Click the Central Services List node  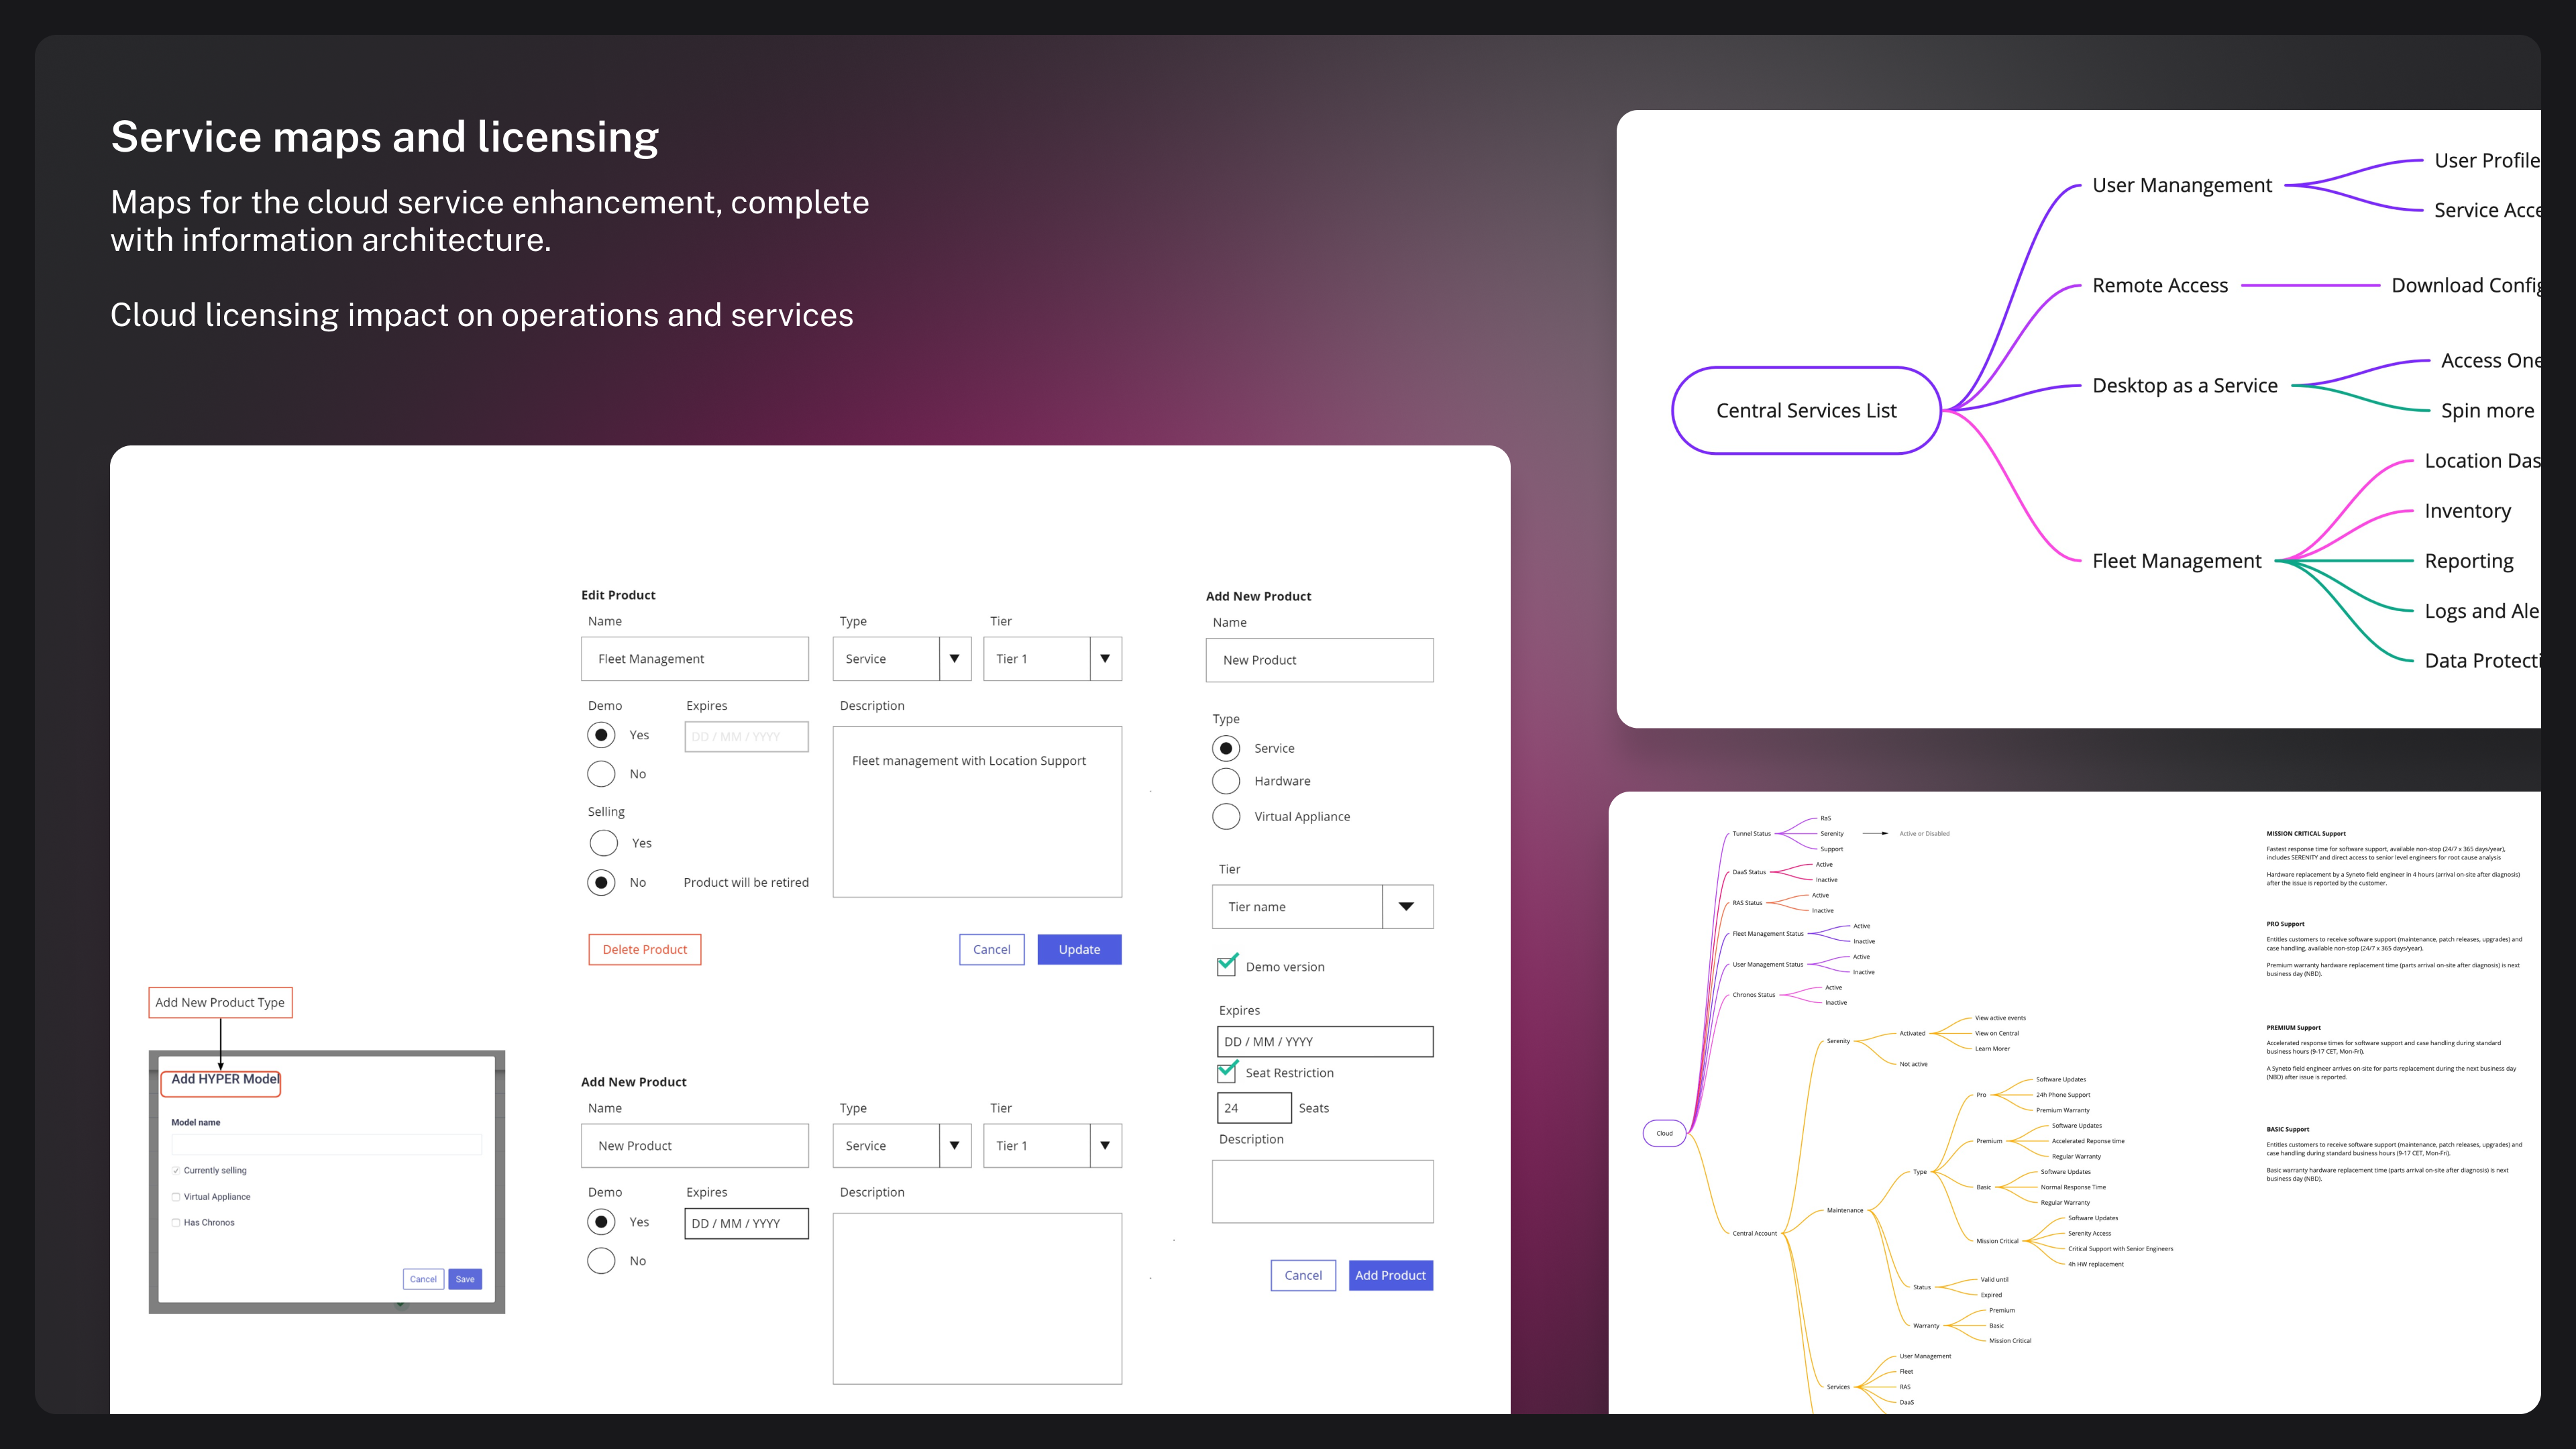1806,411
